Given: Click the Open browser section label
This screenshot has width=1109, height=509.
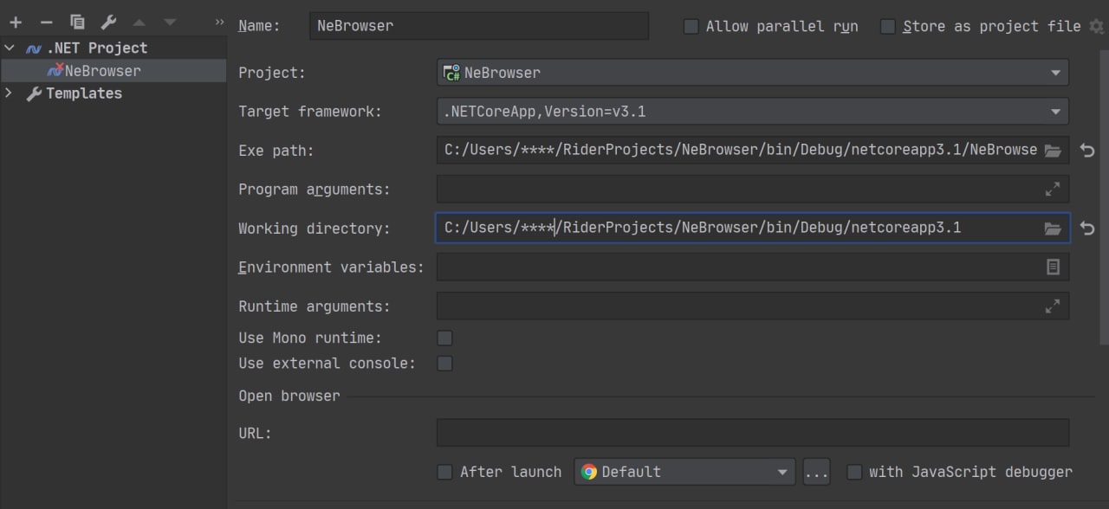Looking at the screenshot, I should pyautogui.click(x=289, y=396).
